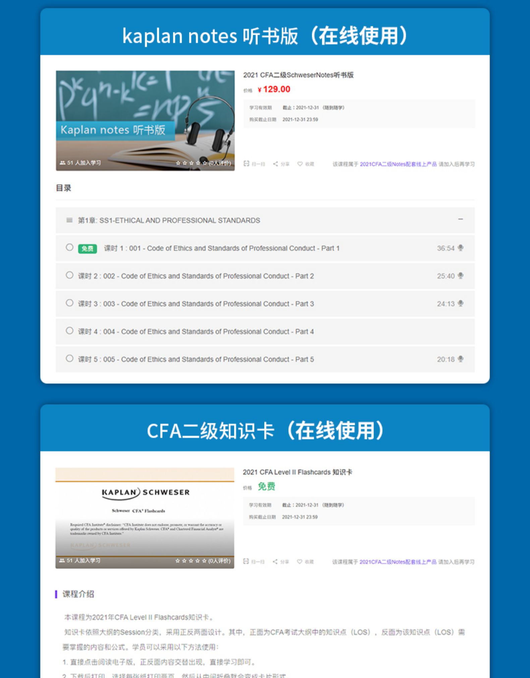Select the radio circle for lesson 1 Part 1

pyautogui.click(x=69, y=247)
